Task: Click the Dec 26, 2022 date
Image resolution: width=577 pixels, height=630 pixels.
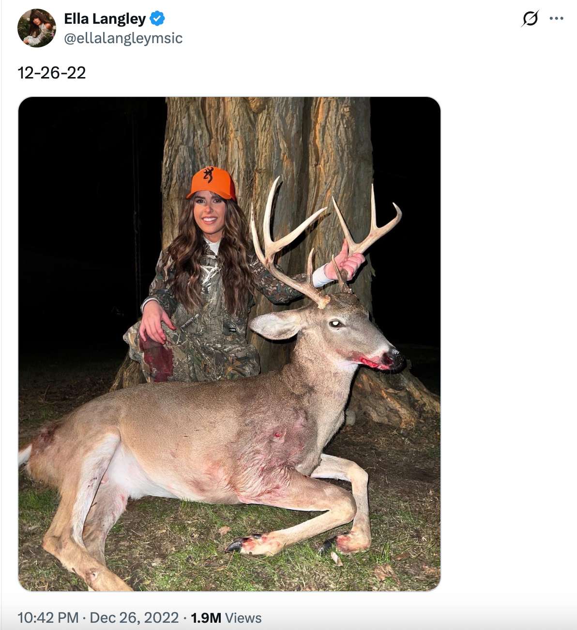Action: tap(134, 618)
